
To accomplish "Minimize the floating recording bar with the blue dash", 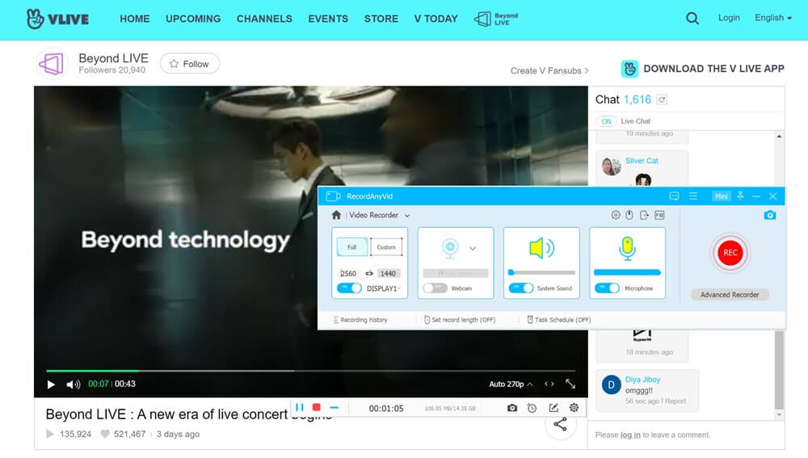I will (x=334, y=407).
